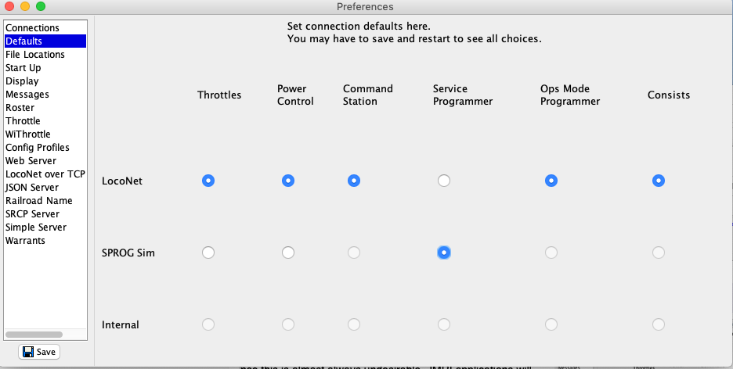Select LocoNet for Service Programmer
The height and width of the screenshot is (369, 733).
point(444,181)
